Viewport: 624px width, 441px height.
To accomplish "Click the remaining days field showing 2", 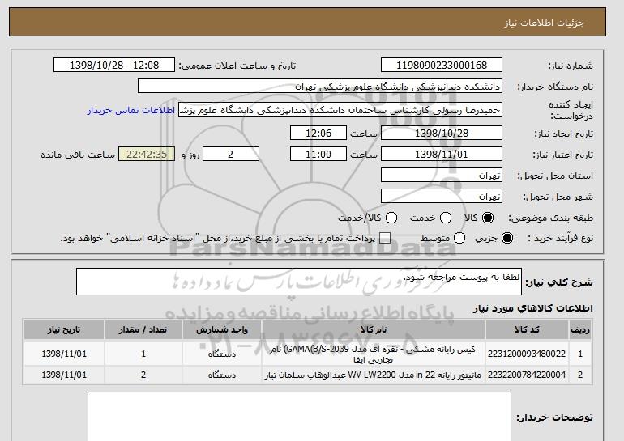I will (x=231, y=155).
